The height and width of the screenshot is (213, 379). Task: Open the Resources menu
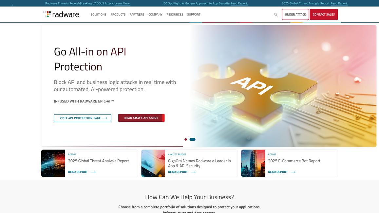point(175,14)
